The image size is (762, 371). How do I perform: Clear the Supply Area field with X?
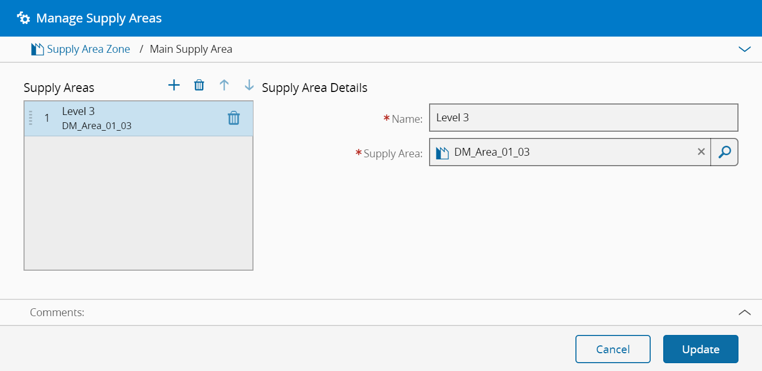(701, 152)
